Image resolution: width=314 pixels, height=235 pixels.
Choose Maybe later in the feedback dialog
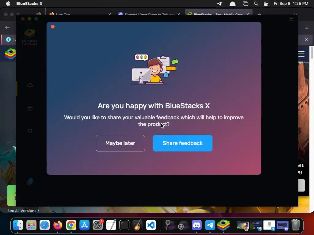click(120, 143)
